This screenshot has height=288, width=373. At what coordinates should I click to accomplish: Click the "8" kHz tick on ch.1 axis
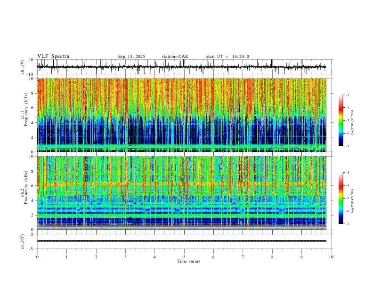[33, 93]
